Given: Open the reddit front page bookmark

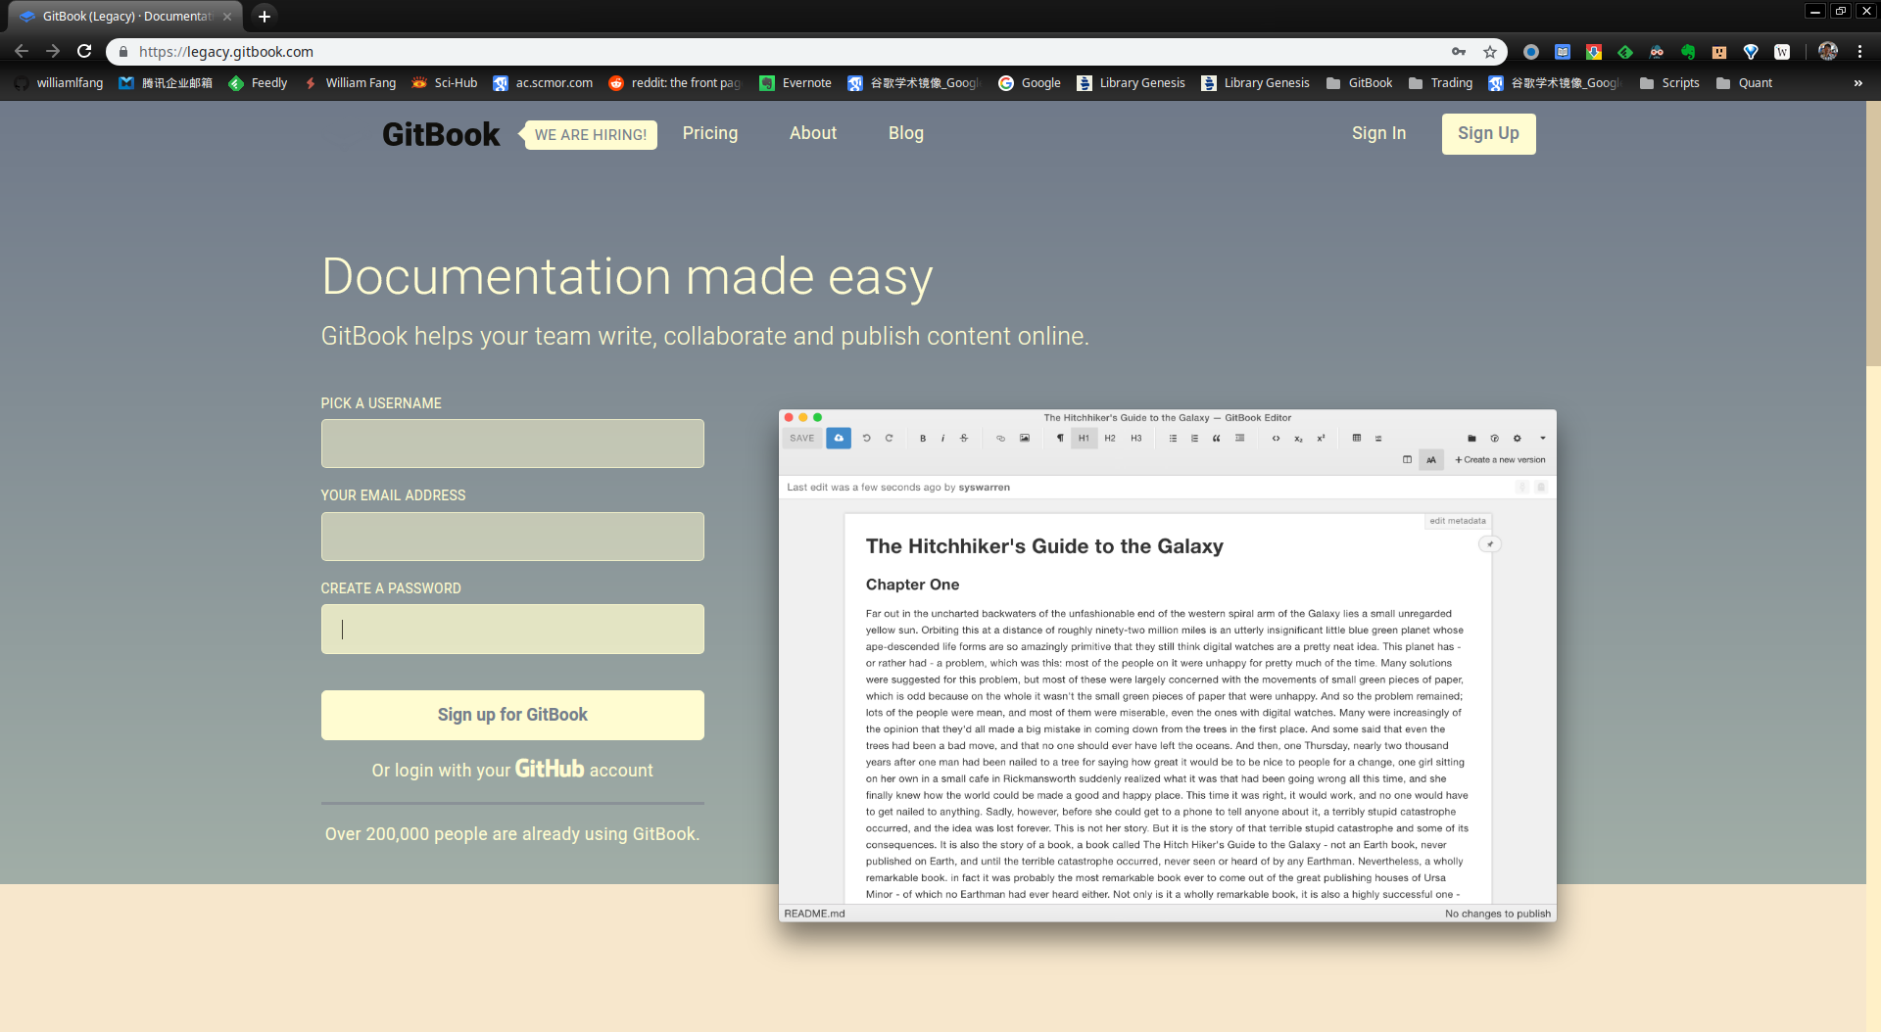Looking at the screenshot, I should (675, 83).
